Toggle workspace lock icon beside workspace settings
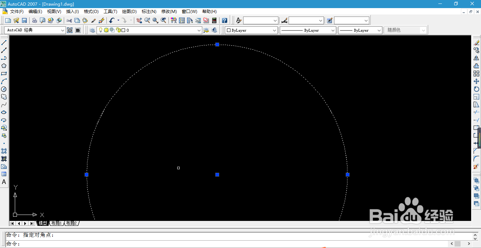This screenshot has width=481, height=248. 78,30
